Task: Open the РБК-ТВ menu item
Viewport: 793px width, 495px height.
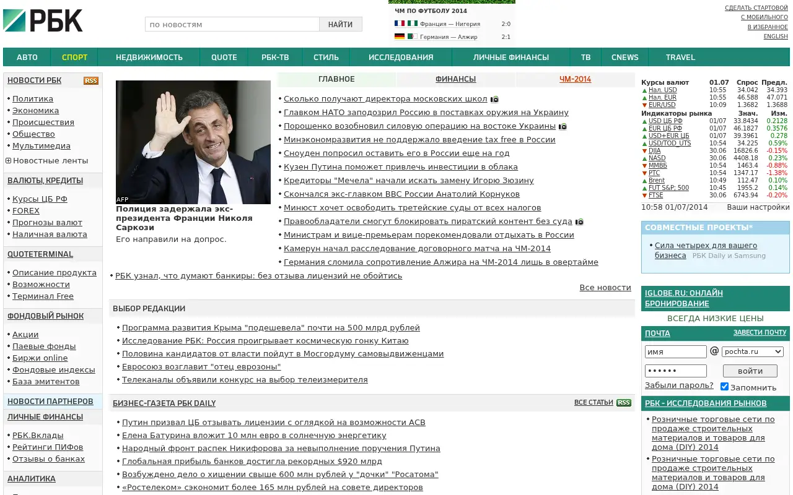Action: point(275,57)
